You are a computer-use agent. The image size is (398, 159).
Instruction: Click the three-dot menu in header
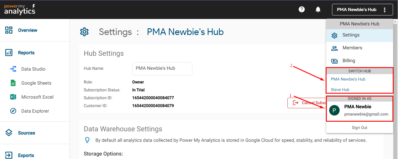click(x=385, y=10)
